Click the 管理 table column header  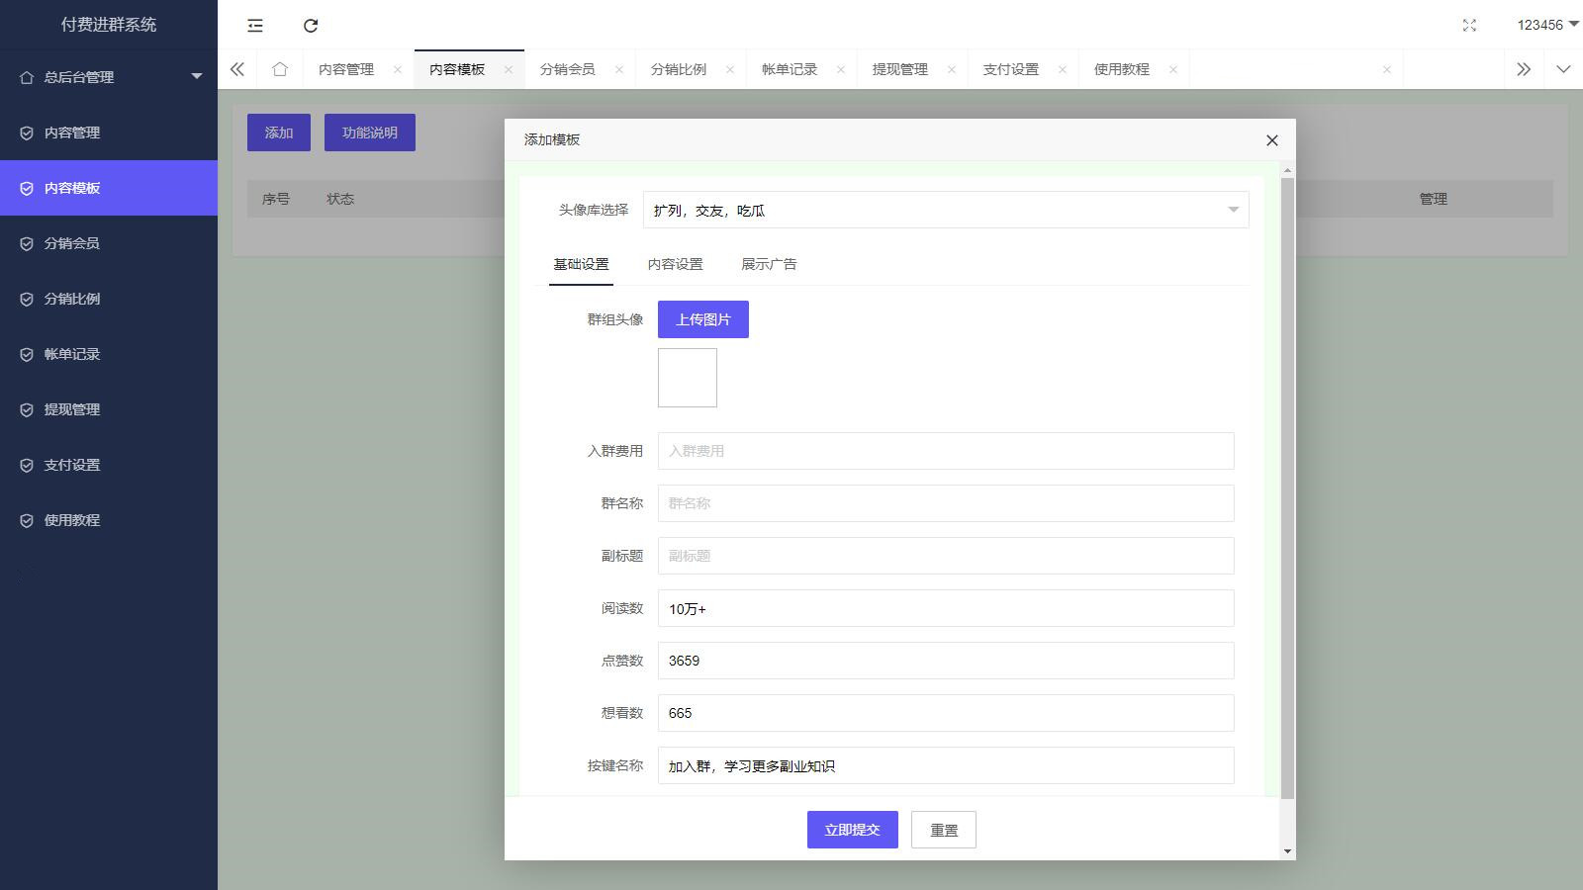(x=1434, y=199)
